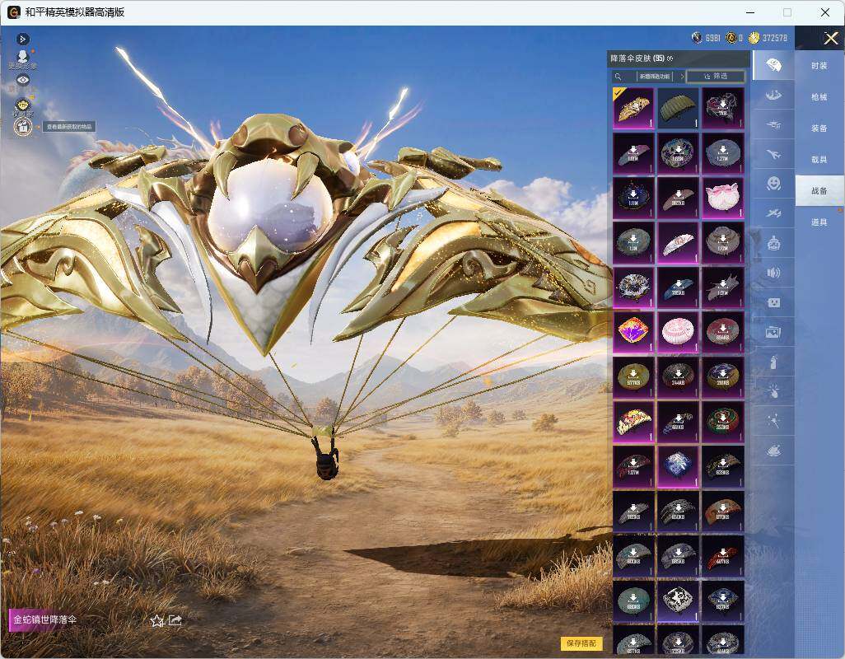The image size is (845, 659).
Task: Switch to the 枪械 tab
Action: tap(819, 97)
